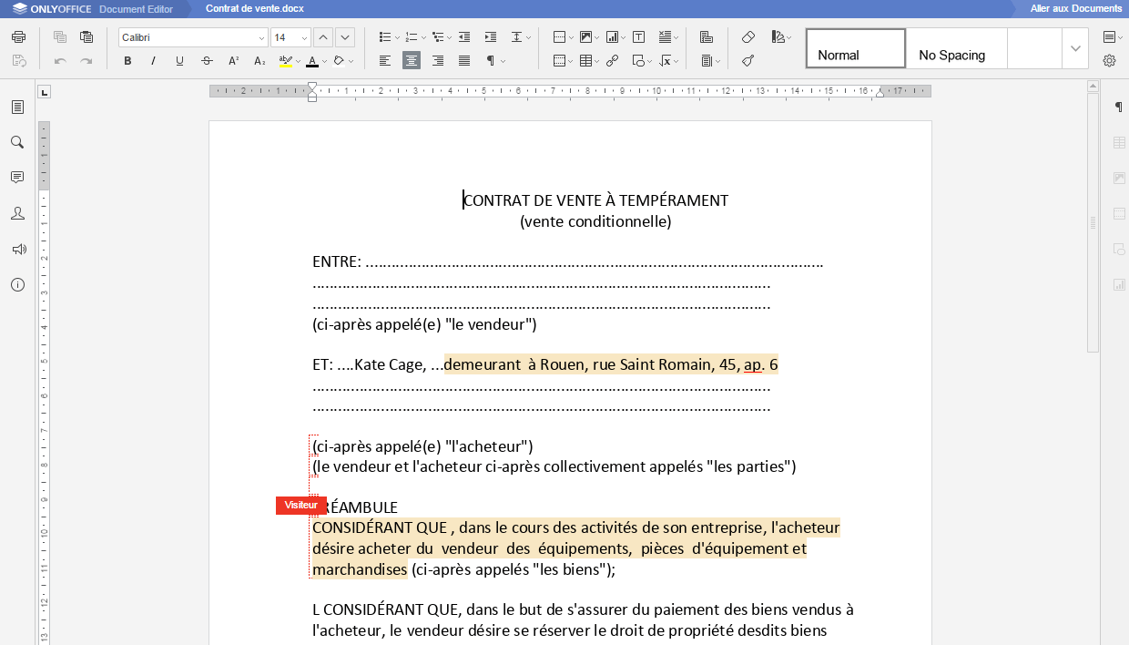Align text right
Viewport: 1129px width, 645px height.
click(x=438, y=61)
